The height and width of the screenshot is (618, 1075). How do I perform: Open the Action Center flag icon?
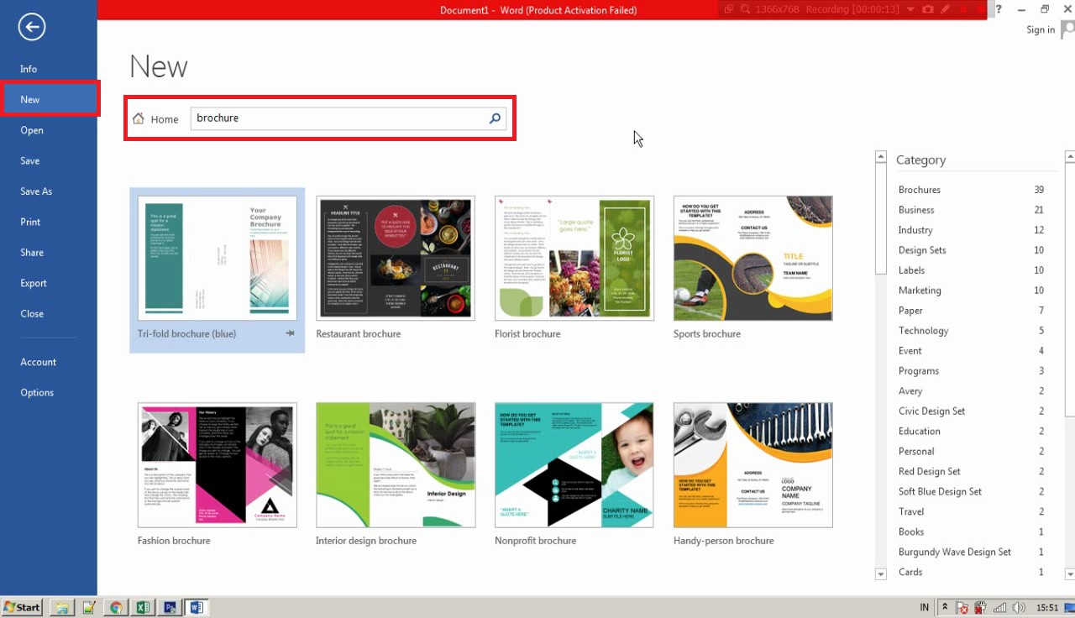[x=962, y=607]
